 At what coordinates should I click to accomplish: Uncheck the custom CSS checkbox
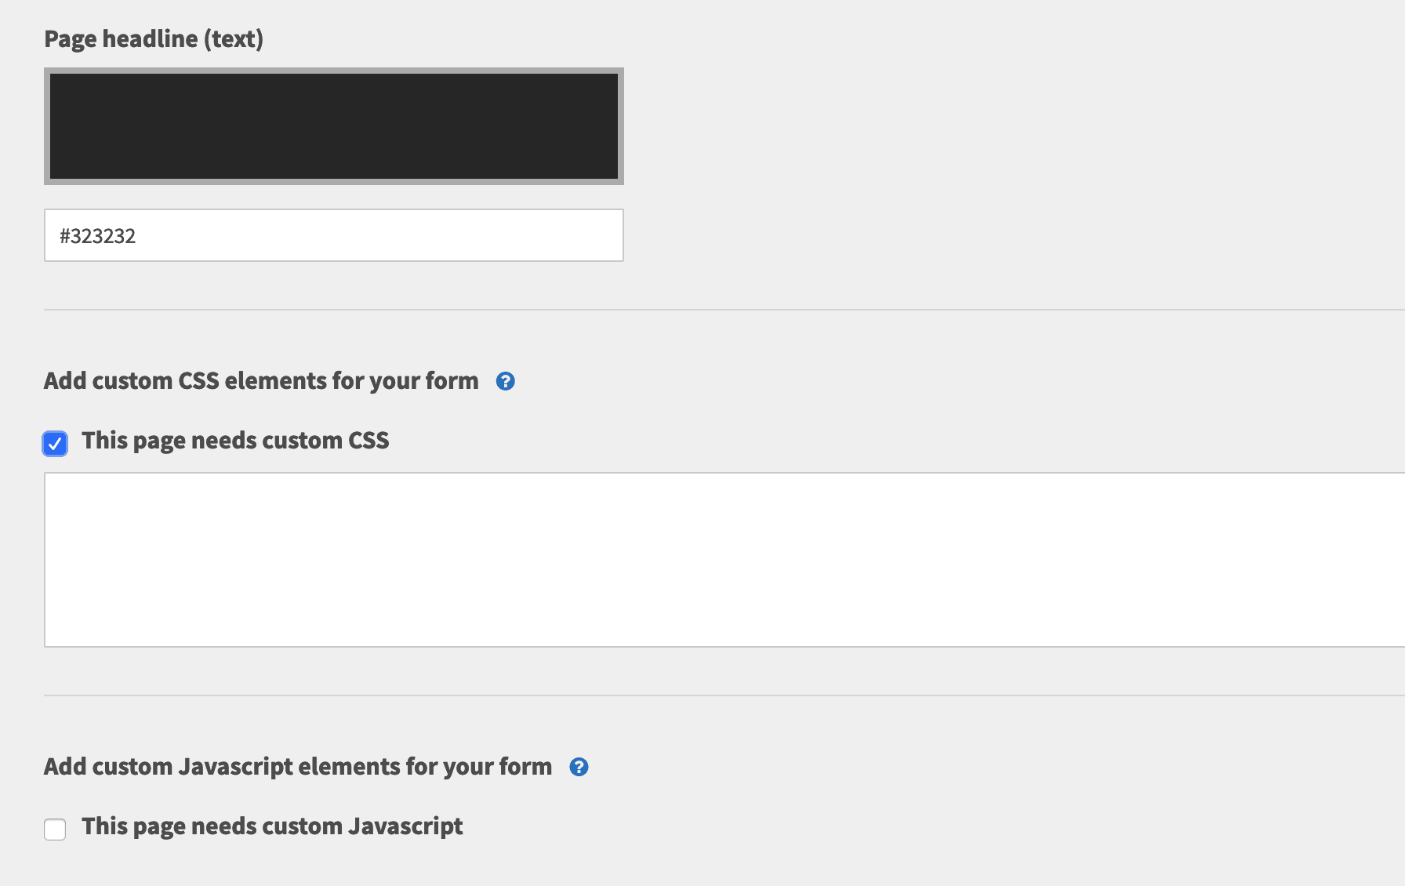tap(55, 443)
